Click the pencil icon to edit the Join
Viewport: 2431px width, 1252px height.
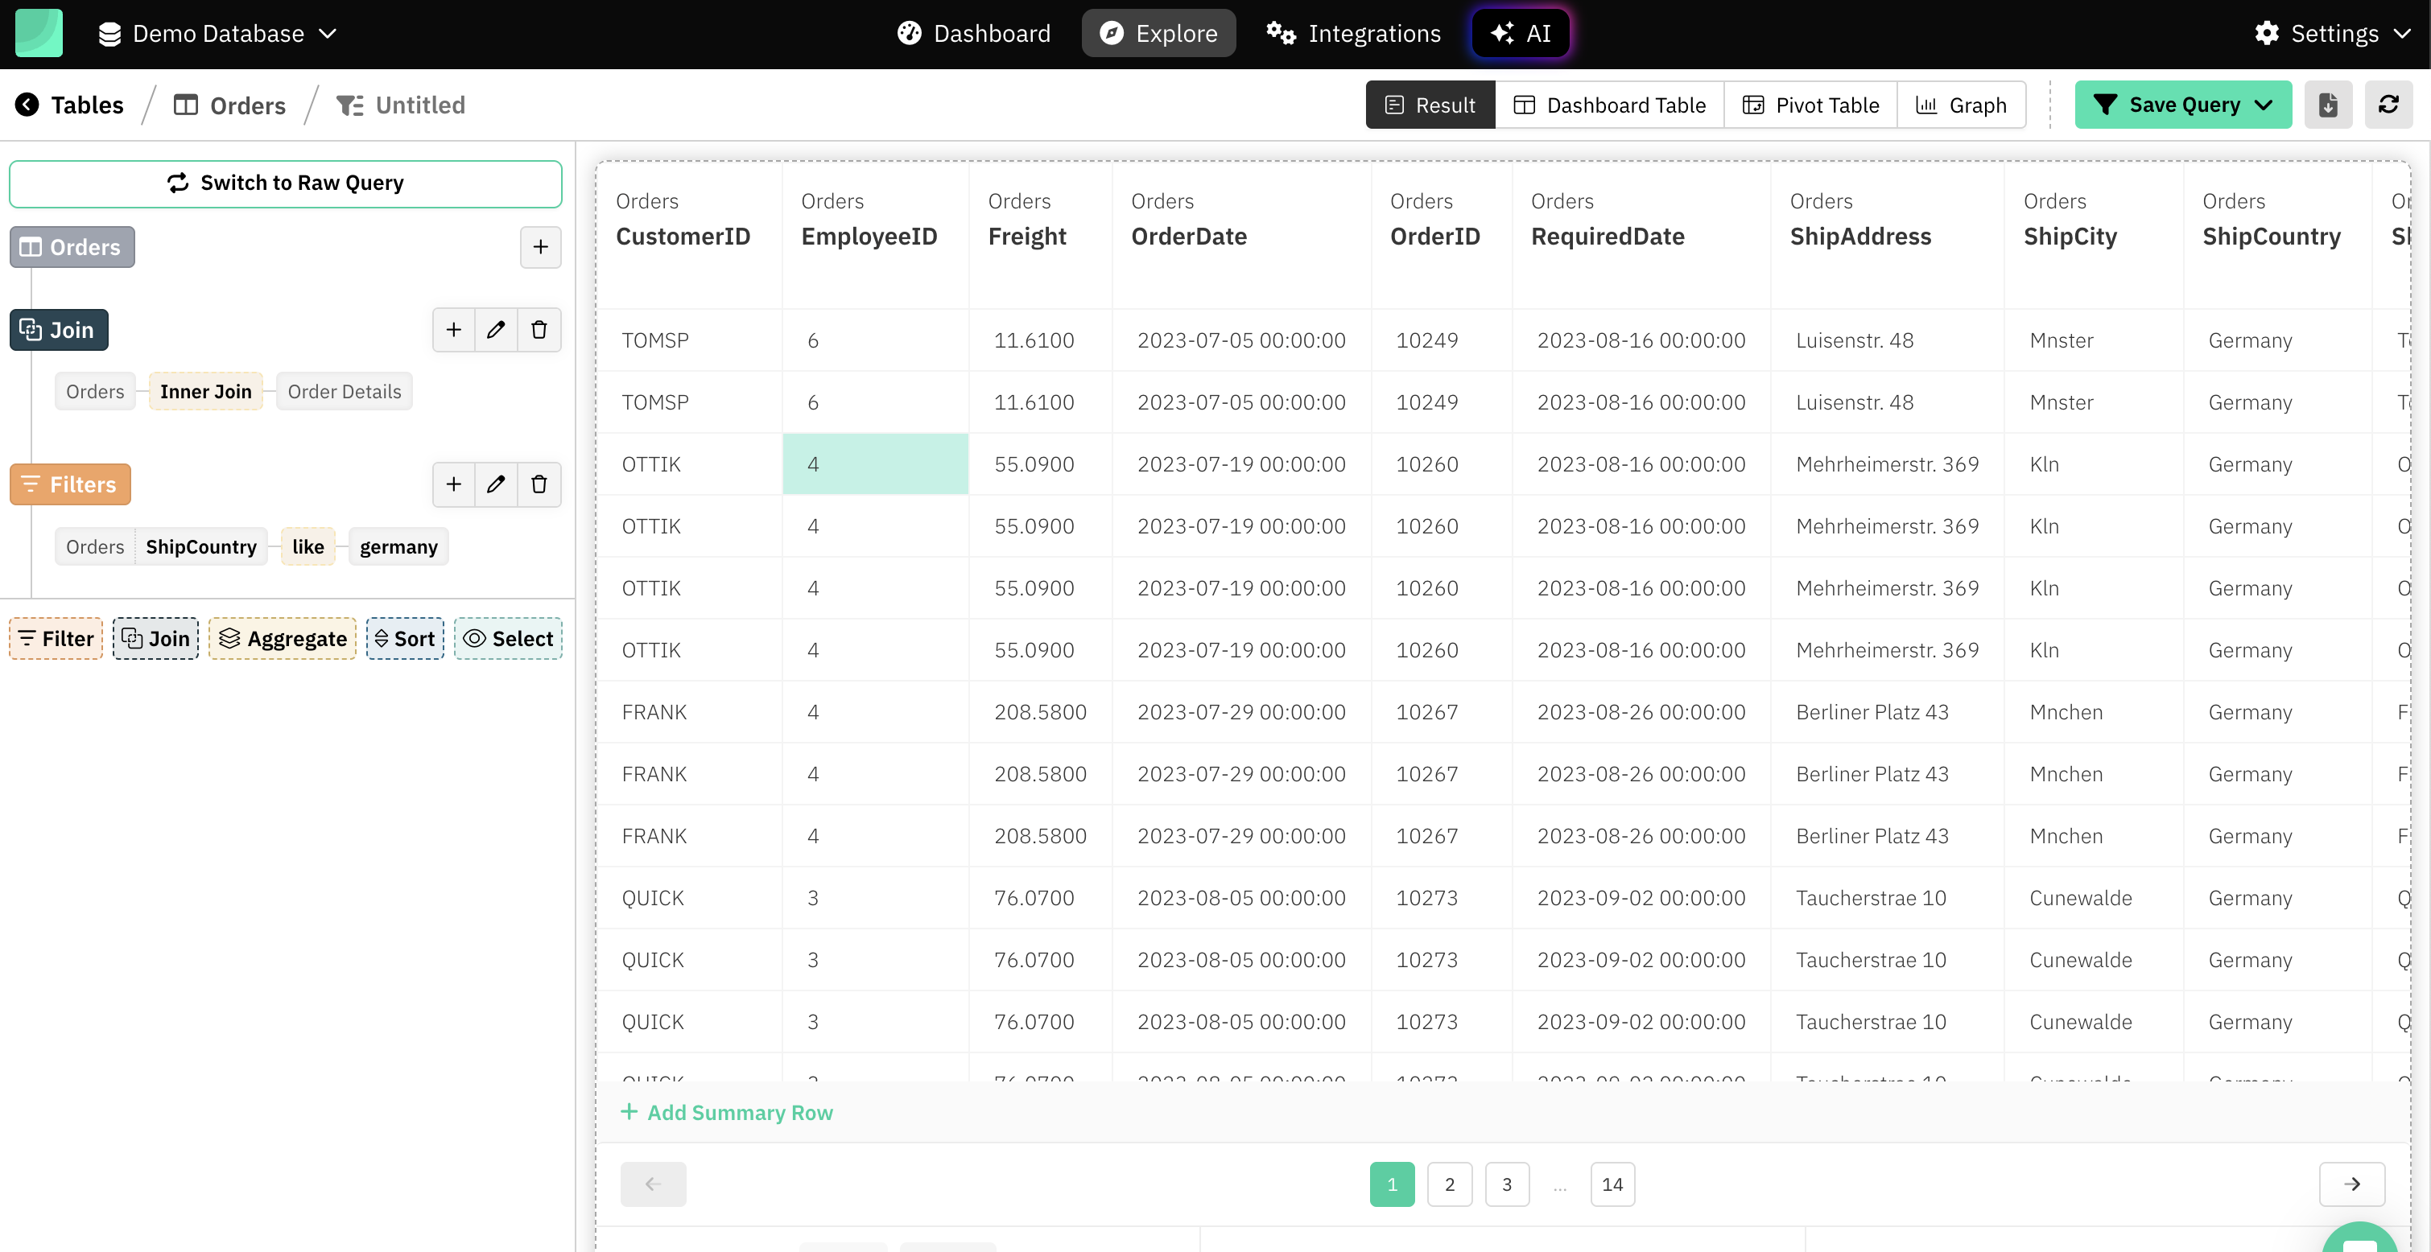(495, 329)
